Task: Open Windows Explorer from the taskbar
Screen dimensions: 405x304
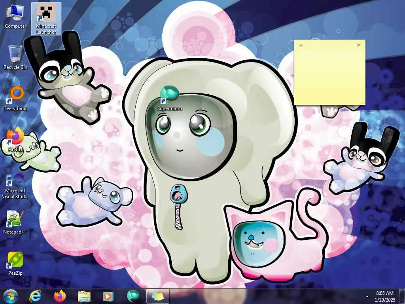Action: coord(84,296)
